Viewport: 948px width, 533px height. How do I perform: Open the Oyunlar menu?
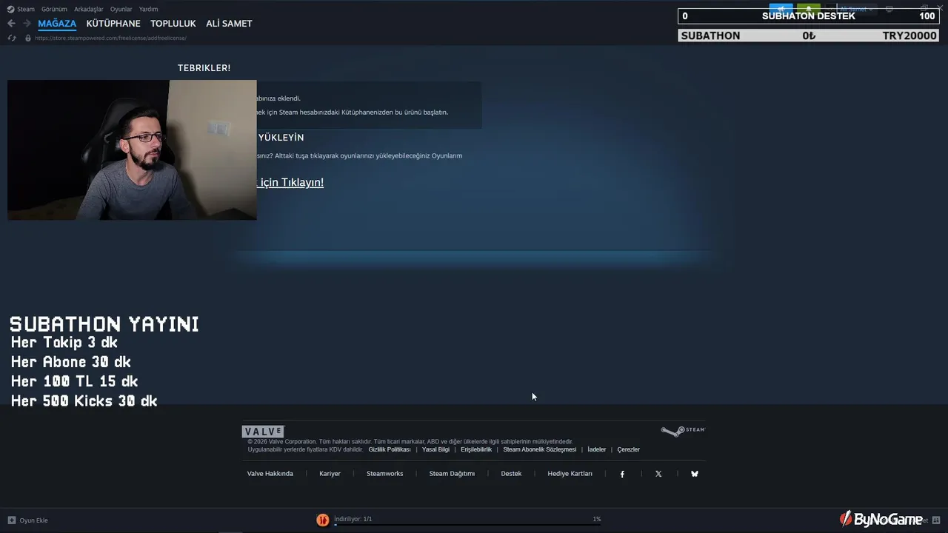pyautogui.click(x=121, y=9)
